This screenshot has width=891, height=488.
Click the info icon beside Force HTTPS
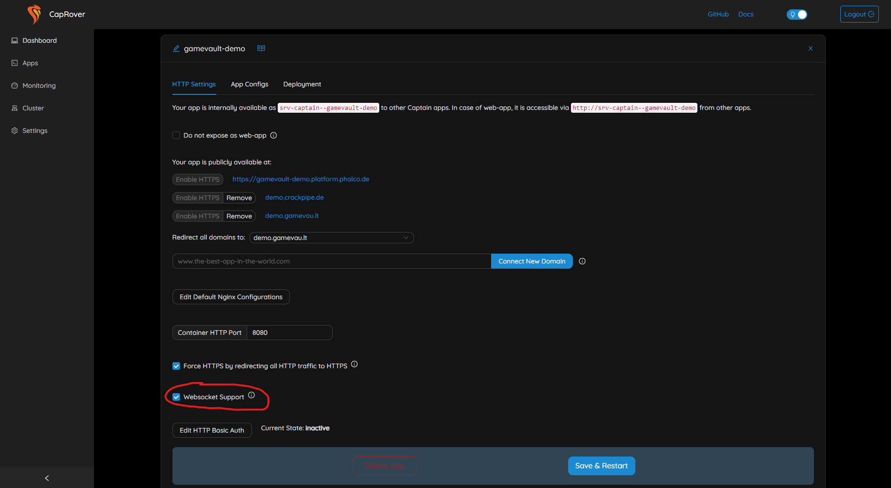click(354, 364)
